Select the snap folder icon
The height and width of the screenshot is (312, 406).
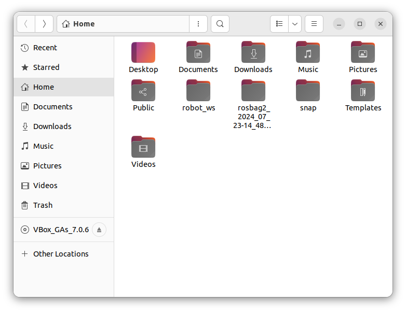308,91
